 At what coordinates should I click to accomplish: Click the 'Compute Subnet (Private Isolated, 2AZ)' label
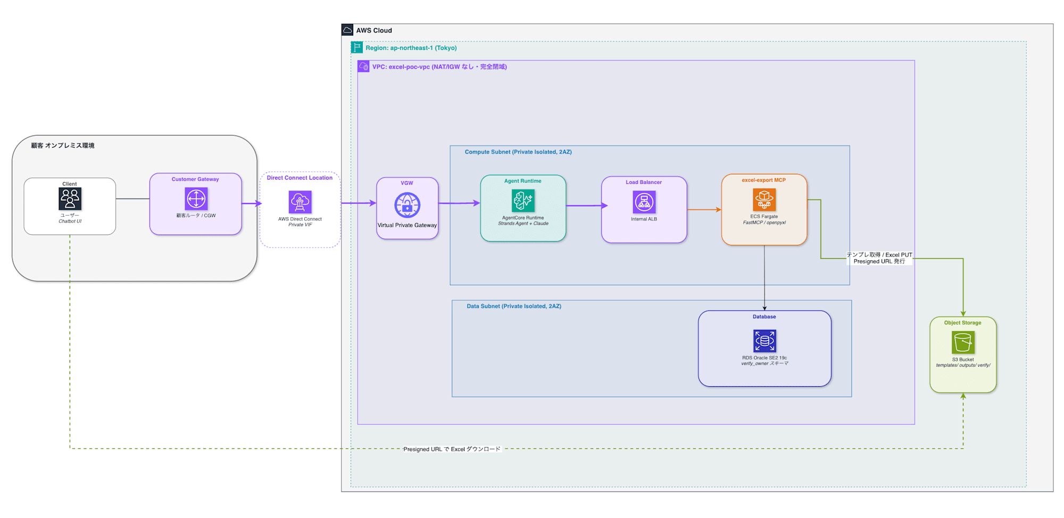click(518, 152)
